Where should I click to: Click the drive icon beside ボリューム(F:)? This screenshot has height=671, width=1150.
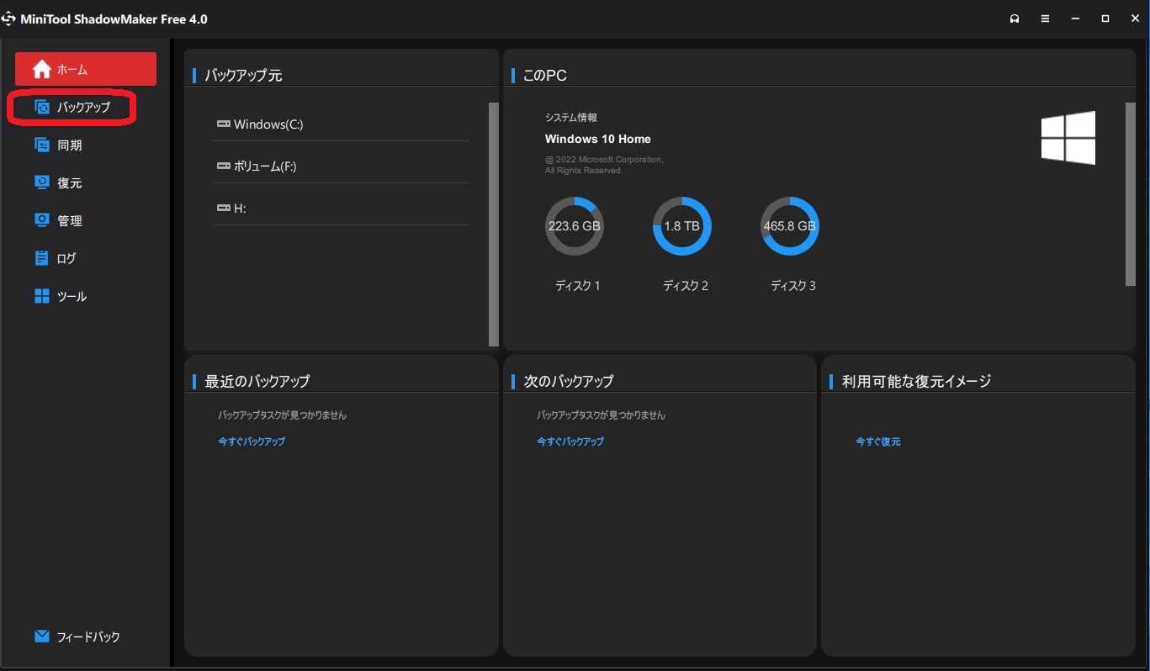tap(223, 166)
